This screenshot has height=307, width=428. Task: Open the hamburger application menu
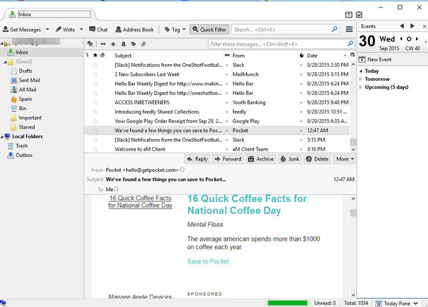[x=349, y=29]
